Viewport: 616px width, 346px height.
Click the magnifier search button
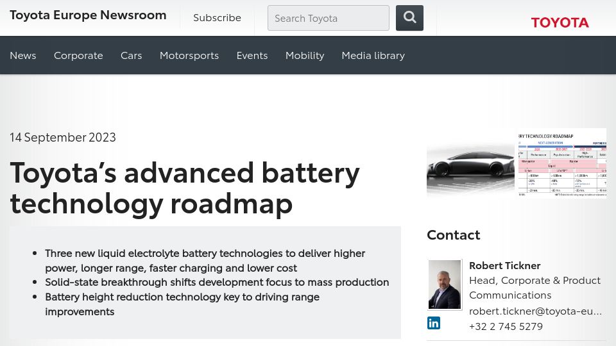(x=409, y=18)
